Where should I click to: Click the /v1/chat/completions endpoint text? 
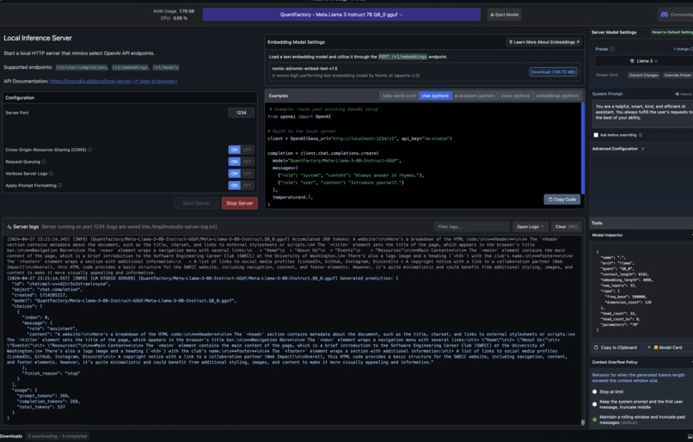click(82, 68)
